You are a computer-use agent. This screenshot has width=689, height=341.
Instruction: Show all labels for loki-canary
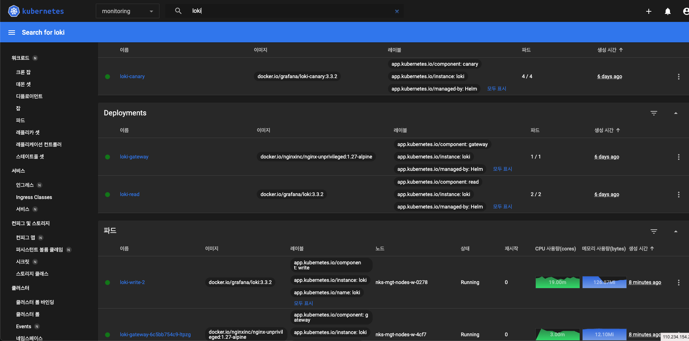pos(497,89)
